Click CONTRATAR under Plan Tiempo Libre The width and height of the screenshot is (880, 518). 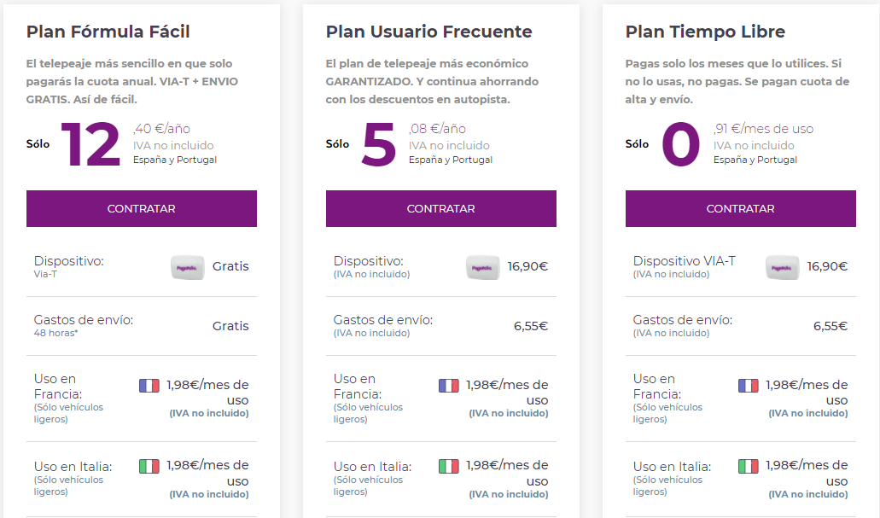tap(741, 209)
